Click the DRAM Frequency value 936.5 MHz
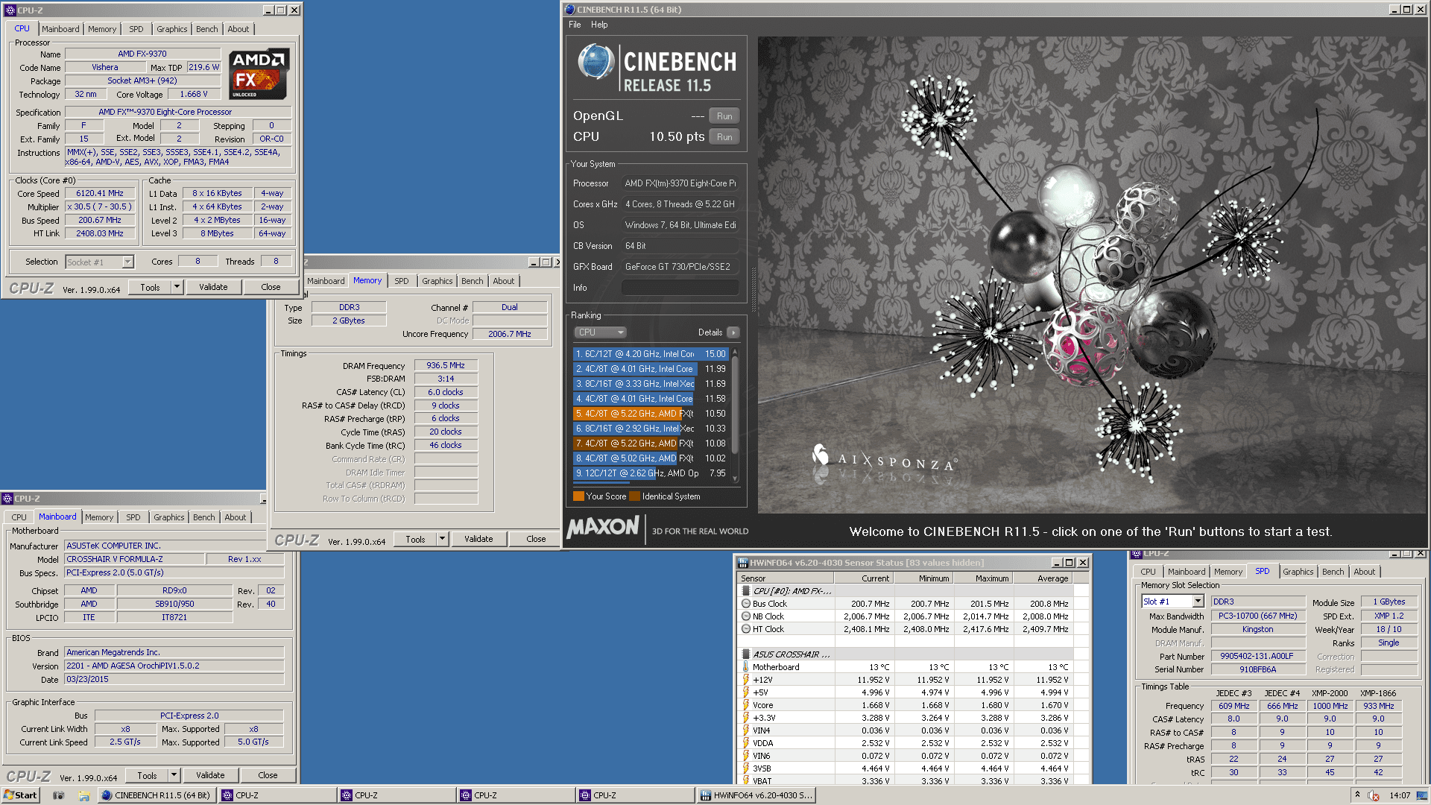The image size is (1431, 805). point(446,366)
